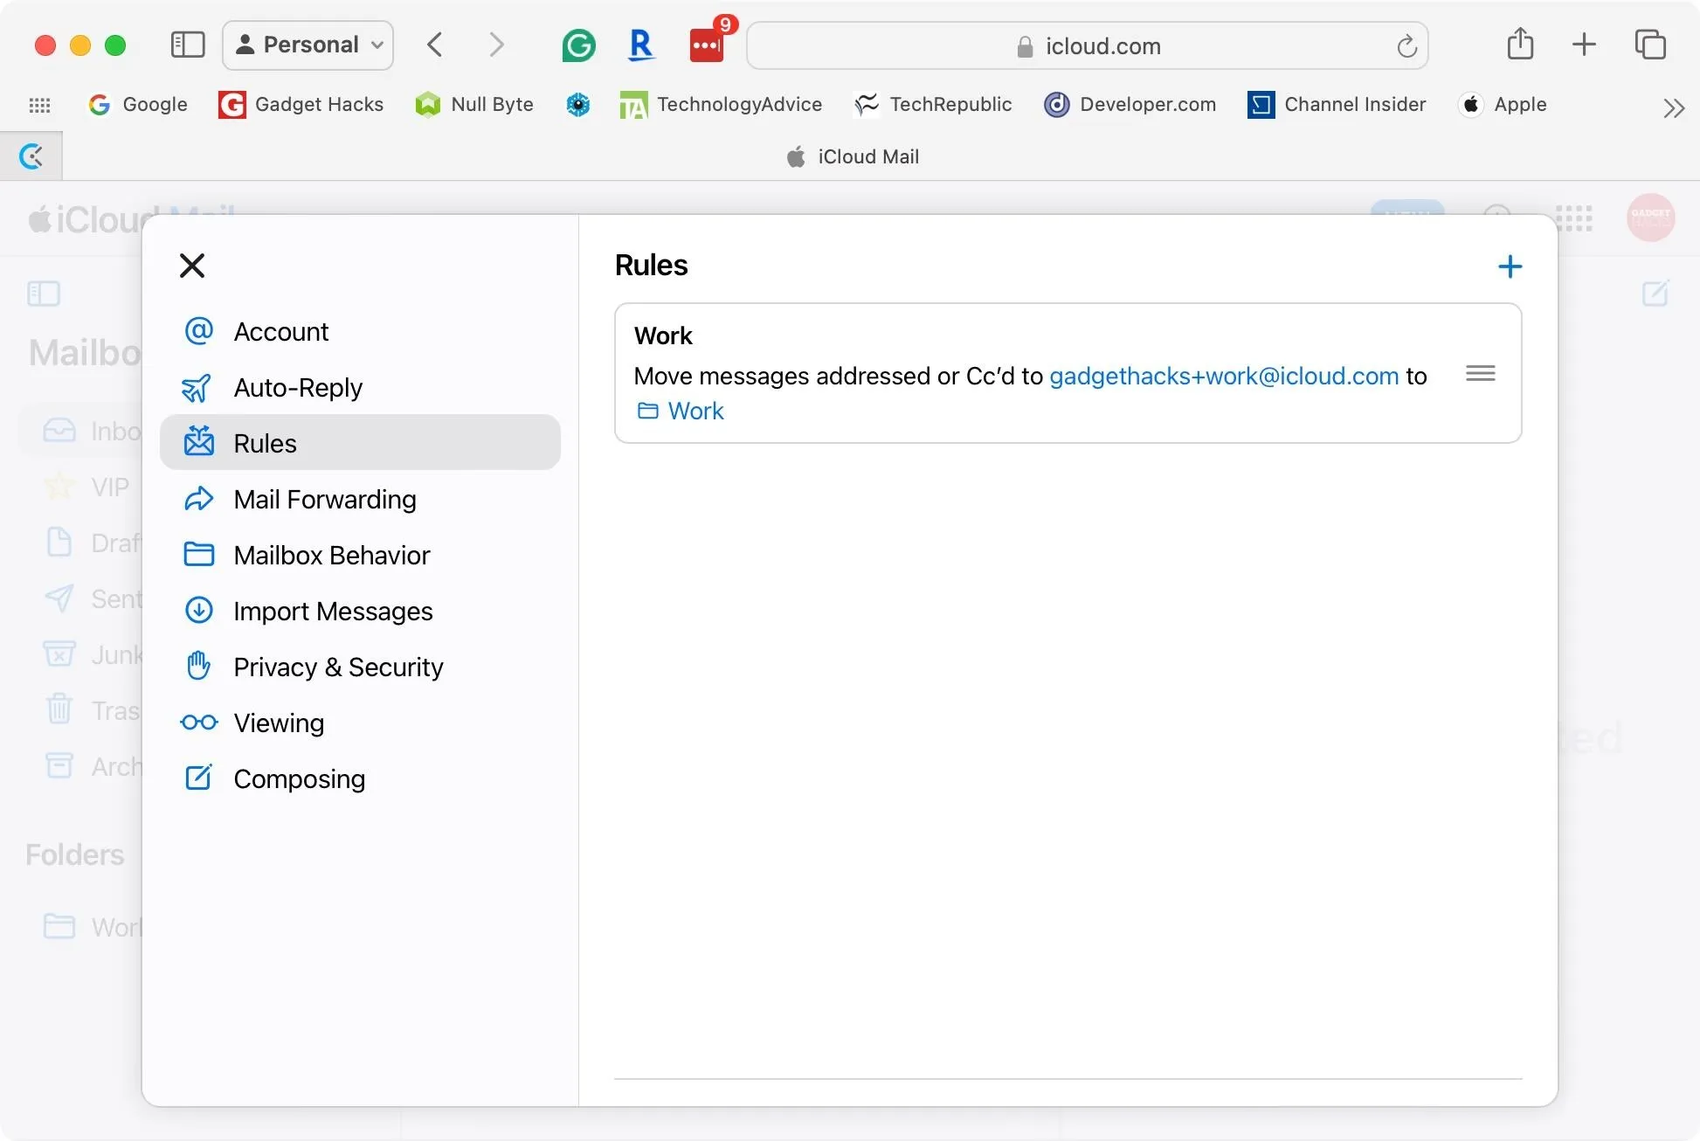Show the Safari tab overview
Screen dimensions: 1700x1141
pos(1650,45)
